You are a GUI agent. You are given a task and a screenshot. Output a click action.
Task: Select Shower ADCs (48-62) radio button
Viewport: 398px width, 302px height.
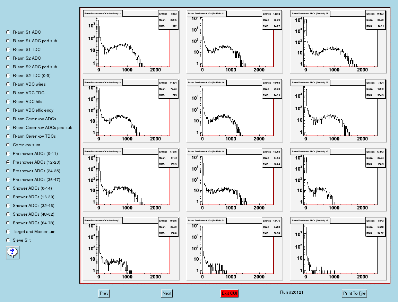(8, 214)
